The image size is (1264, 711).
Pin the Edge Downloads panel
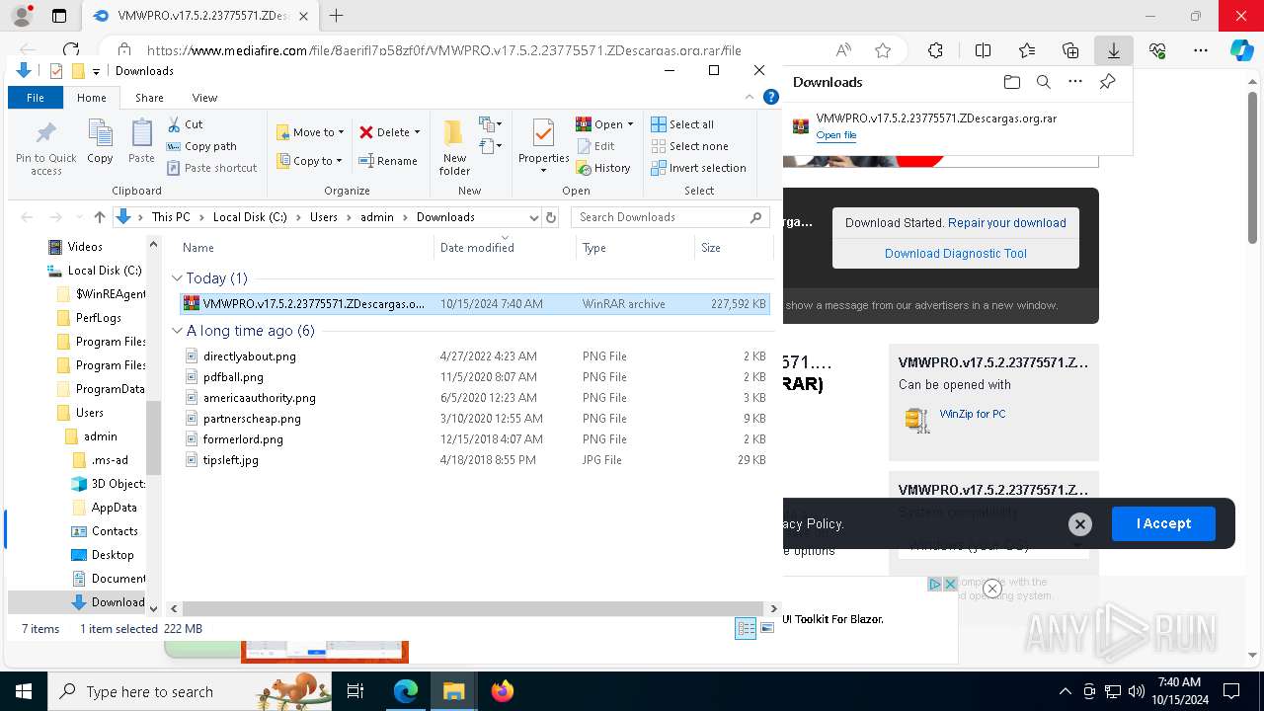tap(1107, 82)
